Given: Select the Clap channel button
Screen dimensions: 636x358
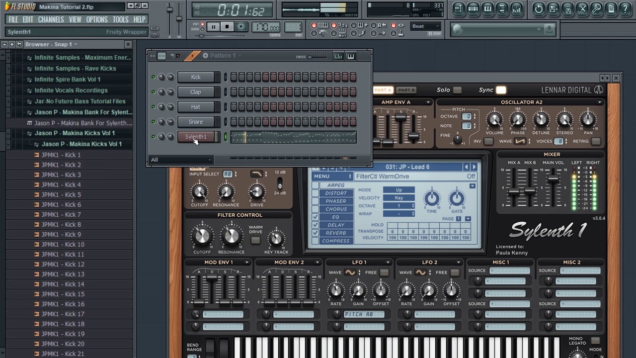Looking at the screenshot, I should [196, 92].
